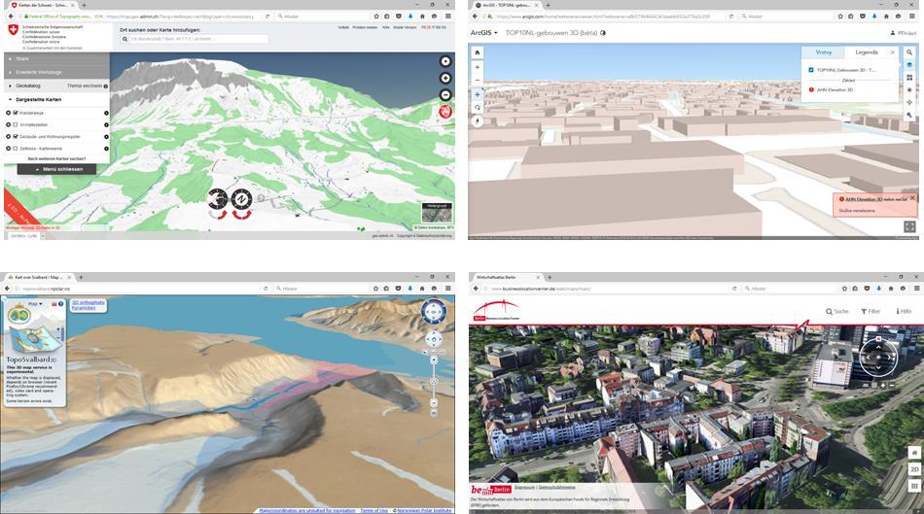This screenshot has width=924, height=514.
Task: Click ArcGIS compass button
Action: 478,121
